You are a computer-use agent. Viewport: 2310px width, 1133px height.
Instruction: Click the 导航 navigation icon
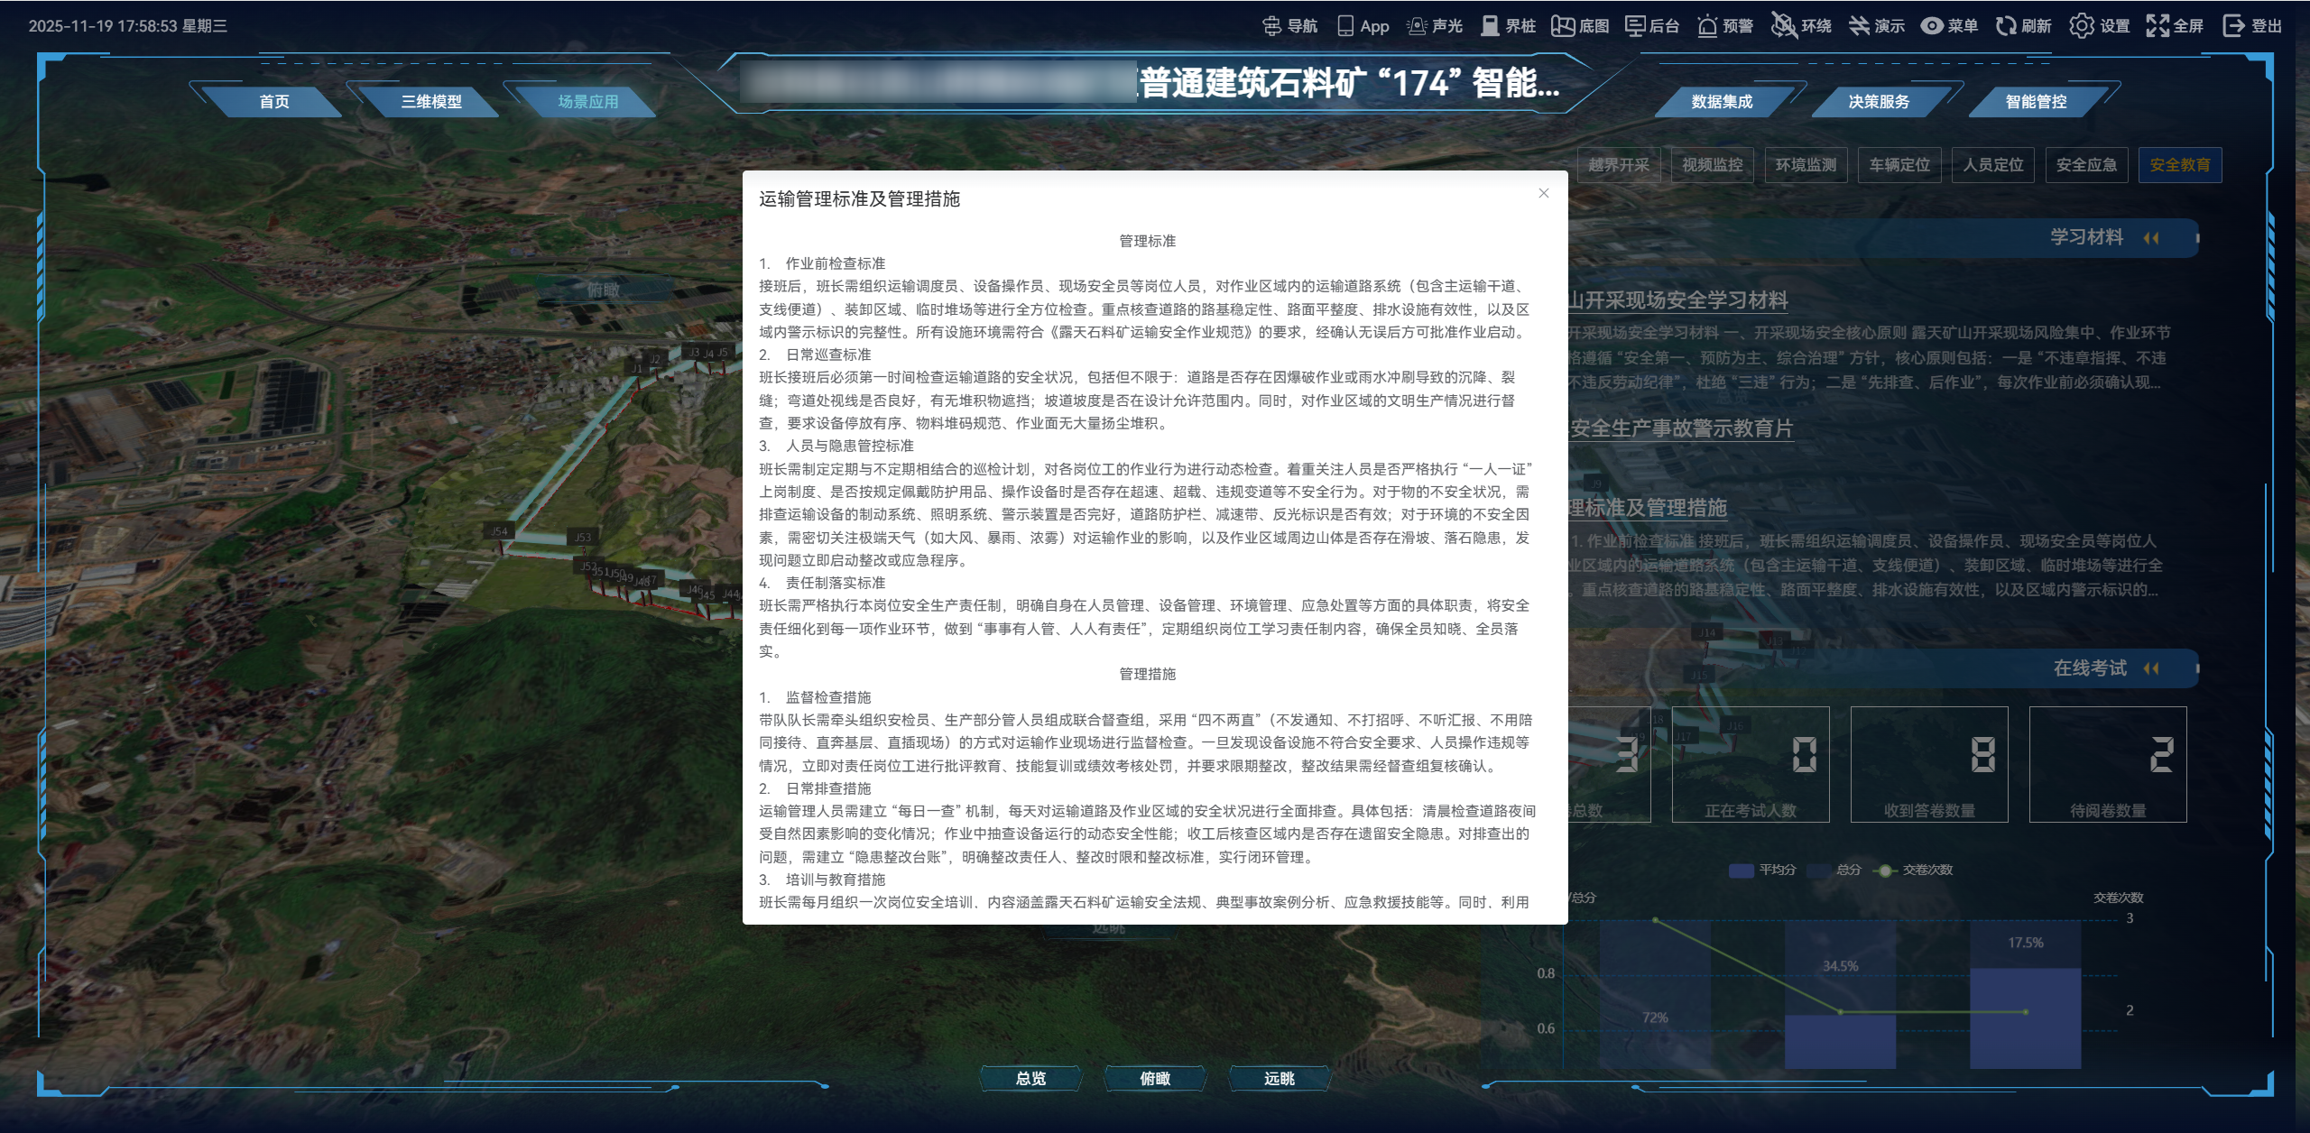(1272, 26)
